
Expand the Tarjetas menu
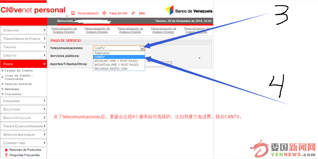pos(24,47)
